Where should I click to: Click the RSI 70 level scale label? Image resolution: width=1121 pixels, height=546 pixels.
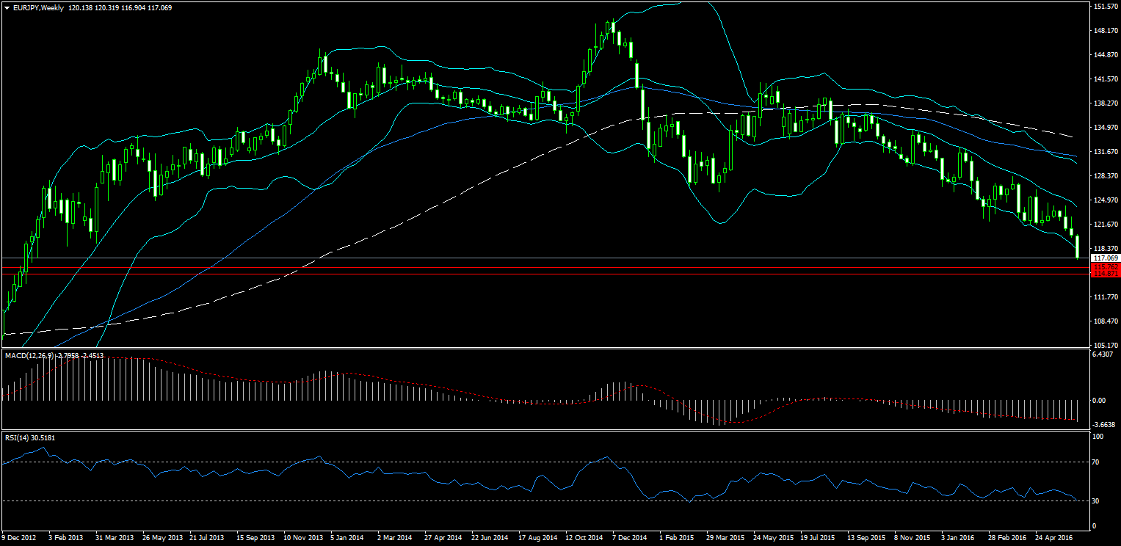(x=1097, y=462)
